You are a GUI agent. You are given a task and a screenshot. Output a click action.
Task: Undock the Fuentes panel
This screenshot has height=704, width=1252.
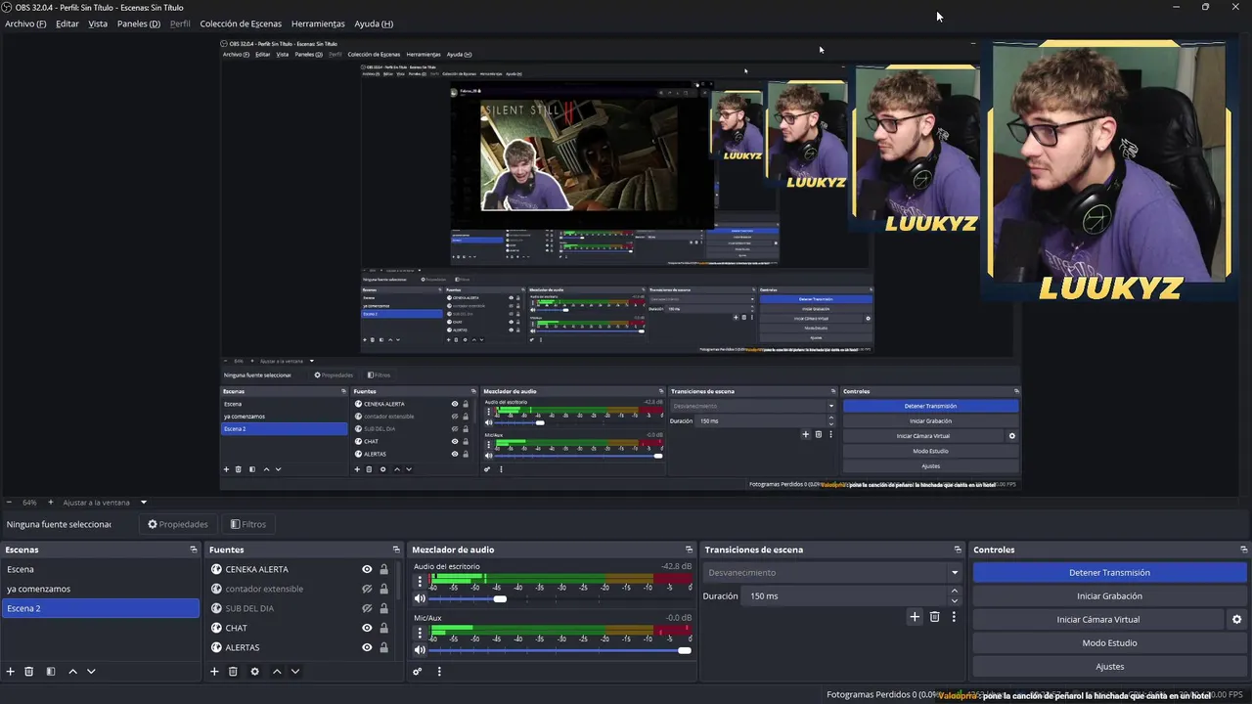pos(396,550)
